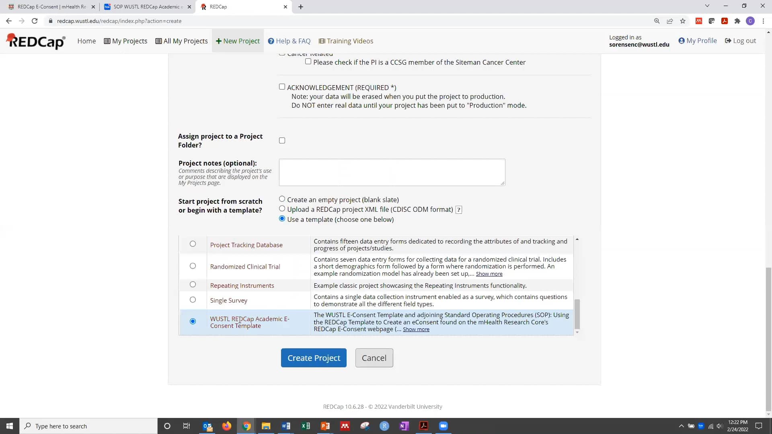
Task: Select Use a template option
Action: pos(282,219)
